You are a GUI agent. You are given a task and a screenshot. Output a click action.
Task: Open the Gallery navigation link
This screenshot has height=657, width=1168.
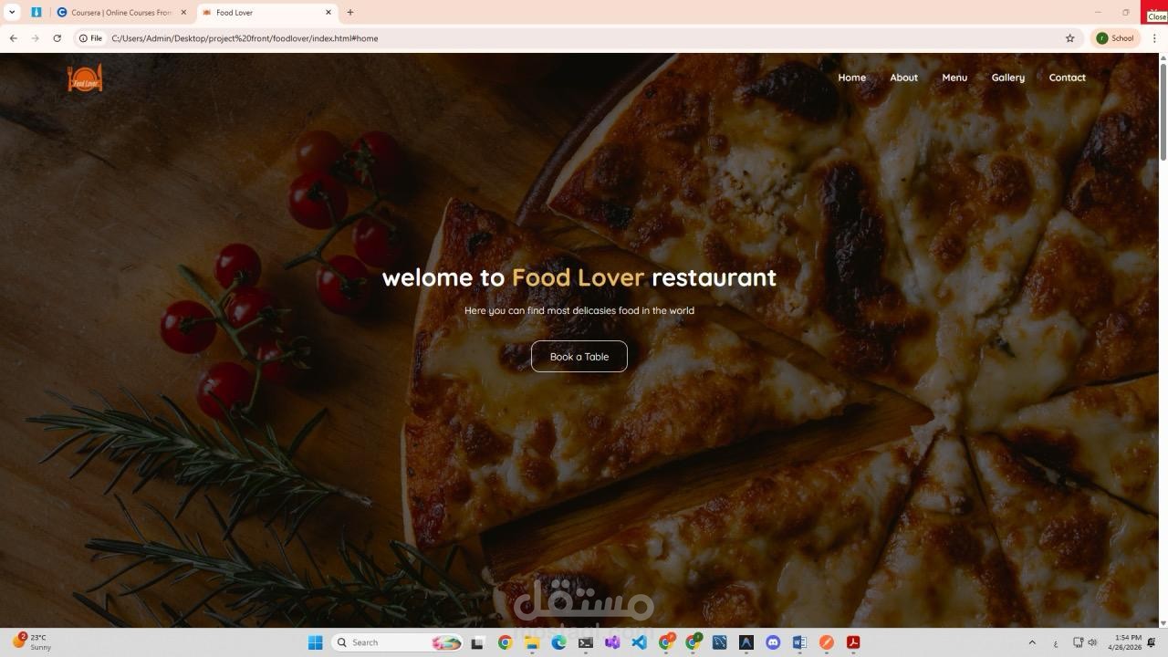1007,78
